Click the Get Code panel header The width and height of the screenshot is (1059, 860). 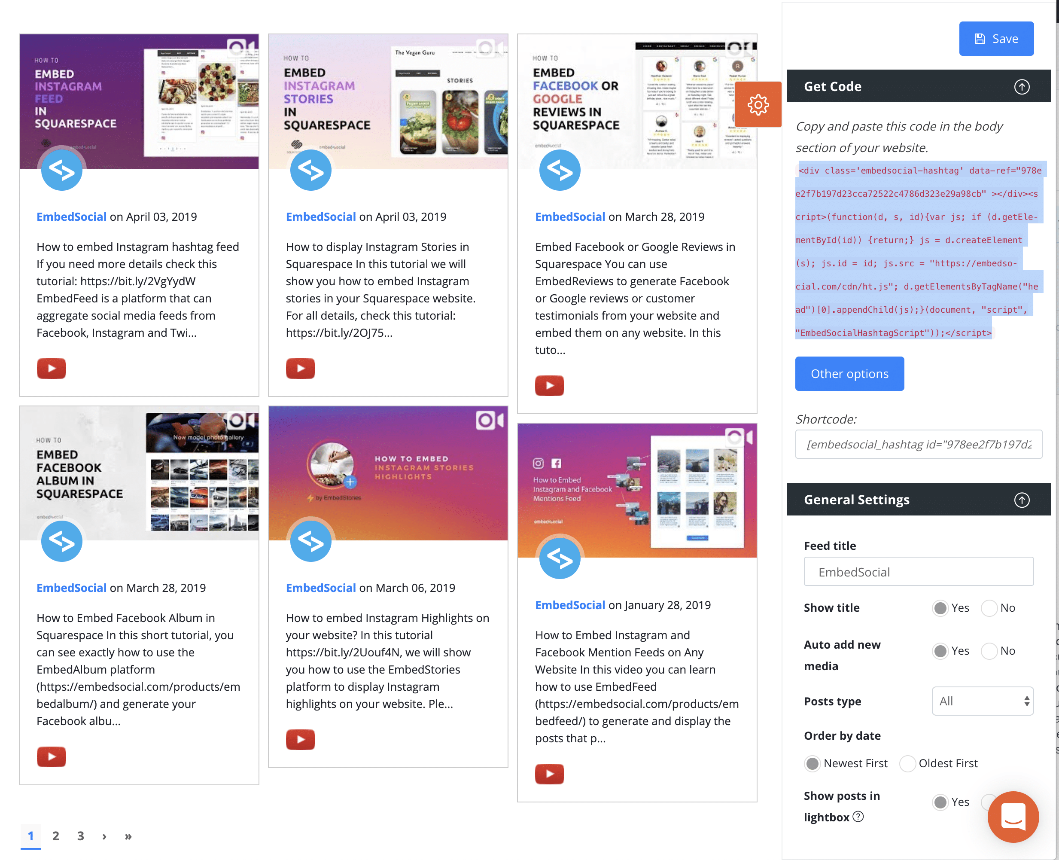pos(918,86)
